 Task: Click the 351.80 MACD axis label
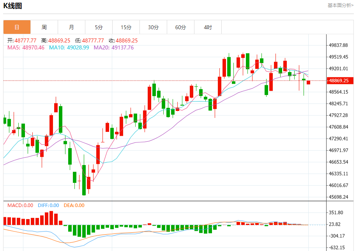click(x=336, y=212)
